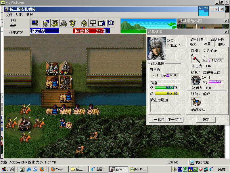This screenshot has width=230, height=173.
Task: Click the armor Exp 155/200 bar
Action: tap(216, 82)
